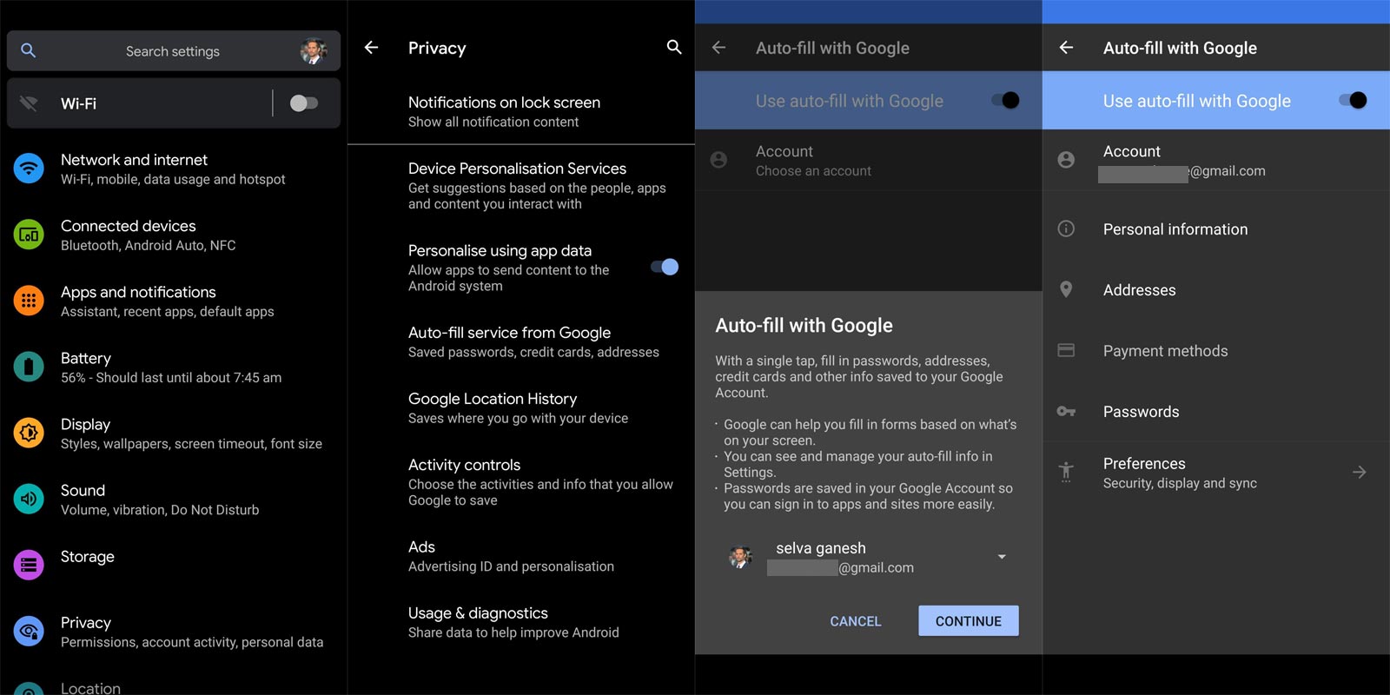Image resolution: width=1390 pixels, height=695 pixels.
Task: Click the Payment methods card icon
Action: pos(1066,350)
